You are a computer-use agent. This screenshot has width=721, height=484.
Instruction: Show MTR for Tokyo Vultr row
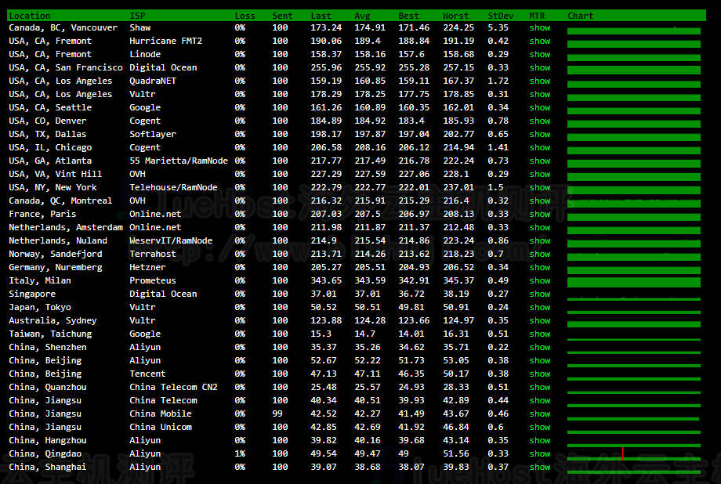pos(539,308)
